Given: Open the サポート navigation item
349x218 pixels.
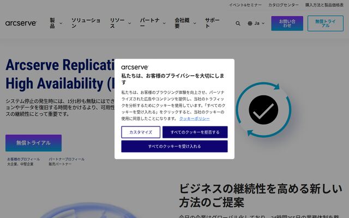Looking at the screenshot, I should (x=212, y=23).
